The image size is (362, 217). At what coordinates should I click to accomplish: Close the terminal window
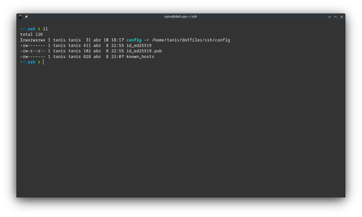point(342,17)
